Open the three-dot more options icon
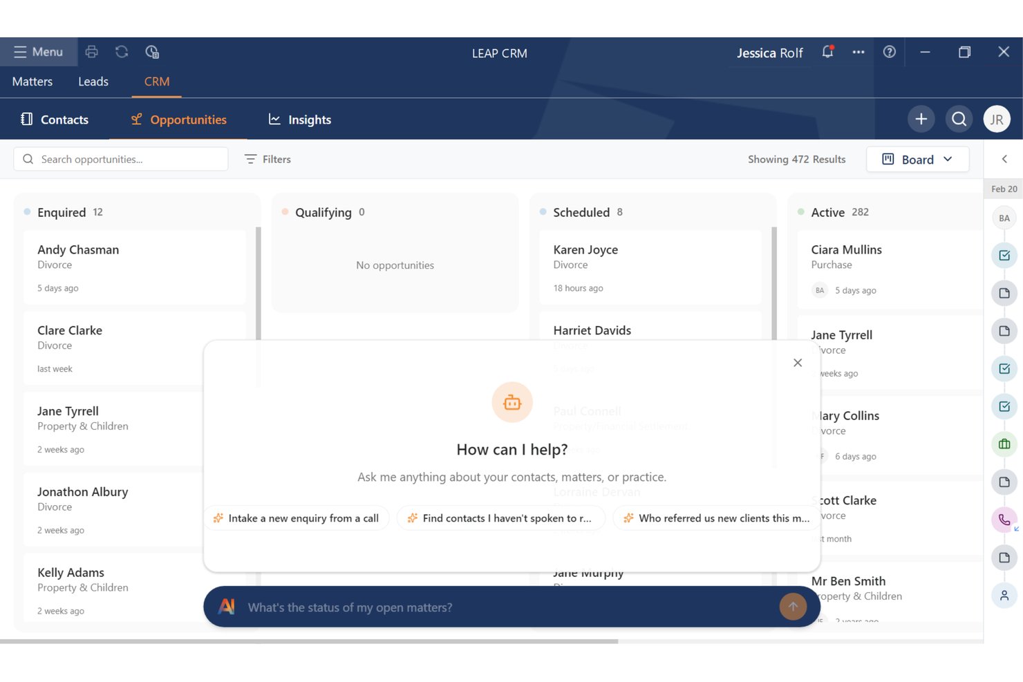The height and width of the screenshot is (682, 1023). pyautogui.click(x=858, y=52)
